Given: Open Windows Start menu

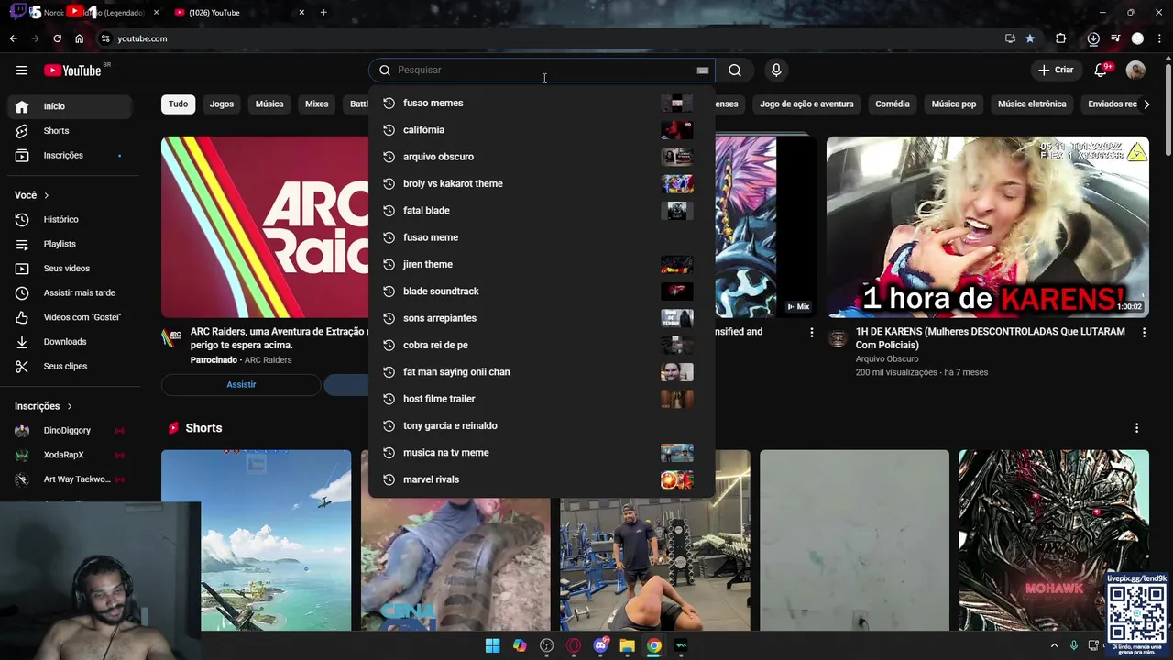Looking at the screenshot, I should (x=492, y=646).
